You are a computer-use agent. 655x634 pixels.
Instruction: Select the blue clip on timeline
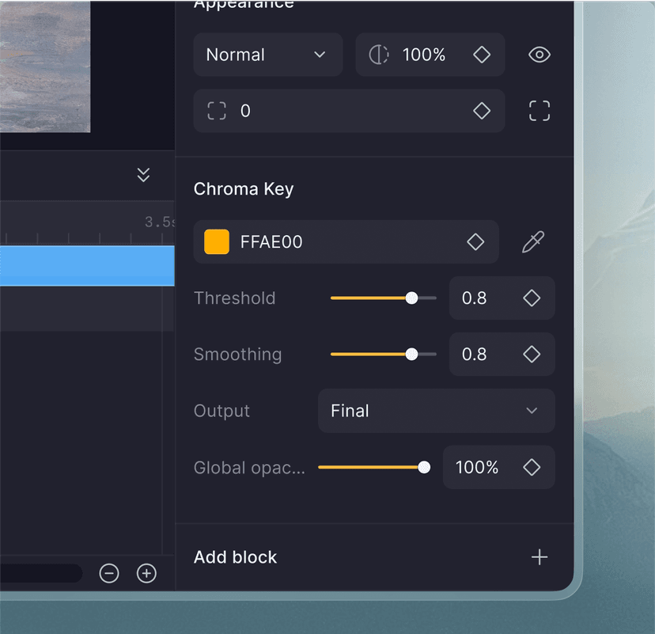tap(87, 266)
